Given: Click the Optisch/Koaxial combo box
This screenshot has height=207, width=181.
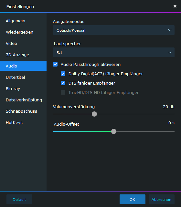Looking at the screenshot, I should pyautogui.click(x=114, y=30).
